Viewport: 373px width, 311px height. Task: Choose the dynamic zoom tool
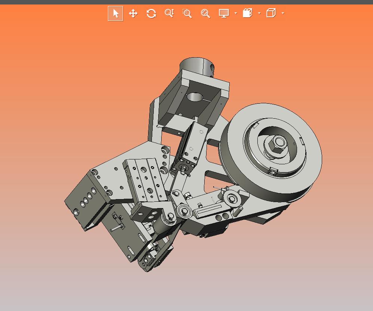tap(169, 13)
